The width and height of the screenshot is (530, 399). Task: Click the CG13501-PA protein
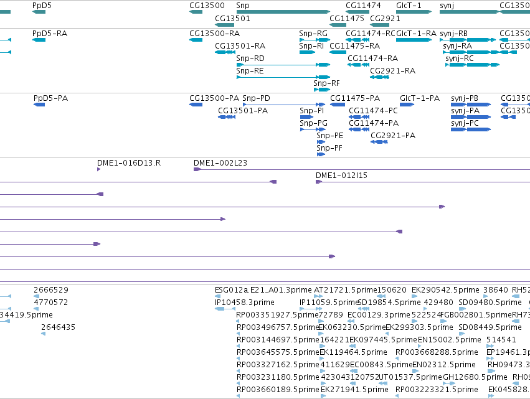[227, 117]
